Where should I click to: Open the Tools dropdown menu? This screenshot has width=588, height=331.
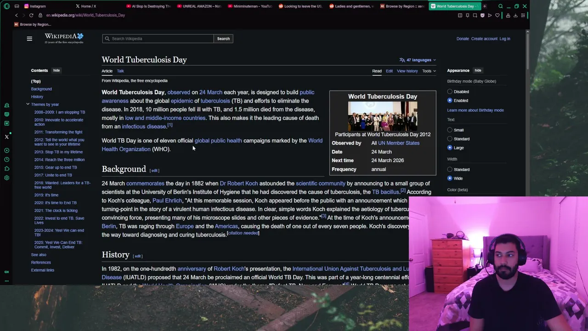(429, 71)
